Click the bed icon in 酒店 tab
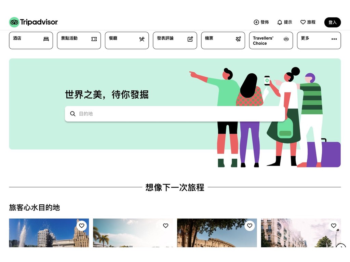Screen dimensions: 350x262 46,39
